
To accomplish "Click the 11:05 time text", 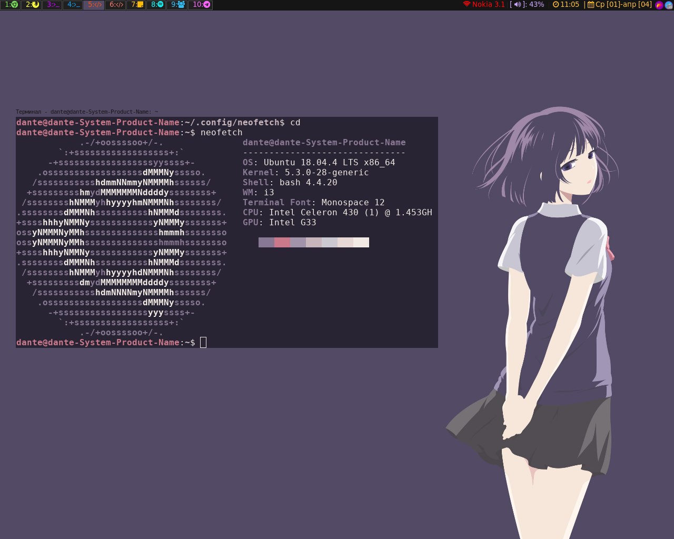I will click(570, 4).
